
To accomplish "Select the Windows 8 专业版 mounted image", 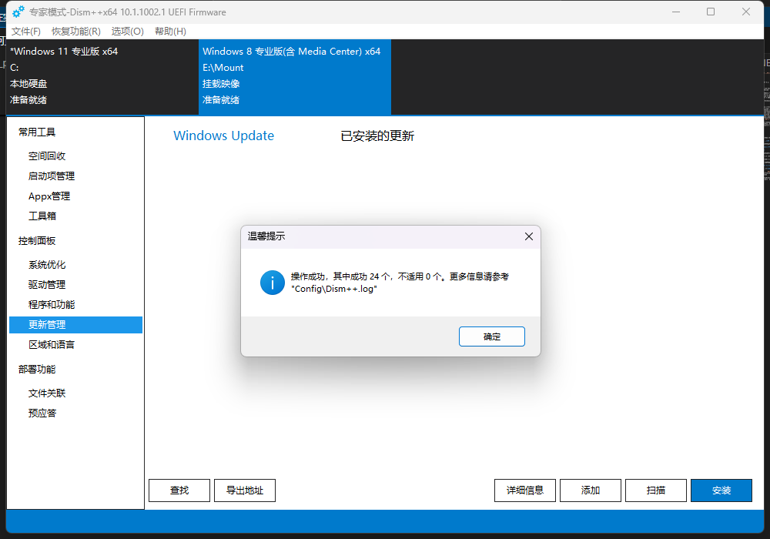I will pos(294,75).
